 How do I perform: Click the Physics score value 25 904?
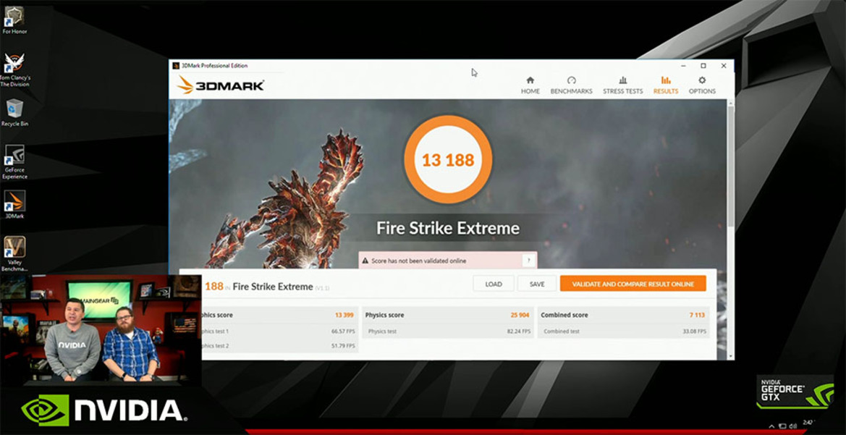(x=520, y=315)
